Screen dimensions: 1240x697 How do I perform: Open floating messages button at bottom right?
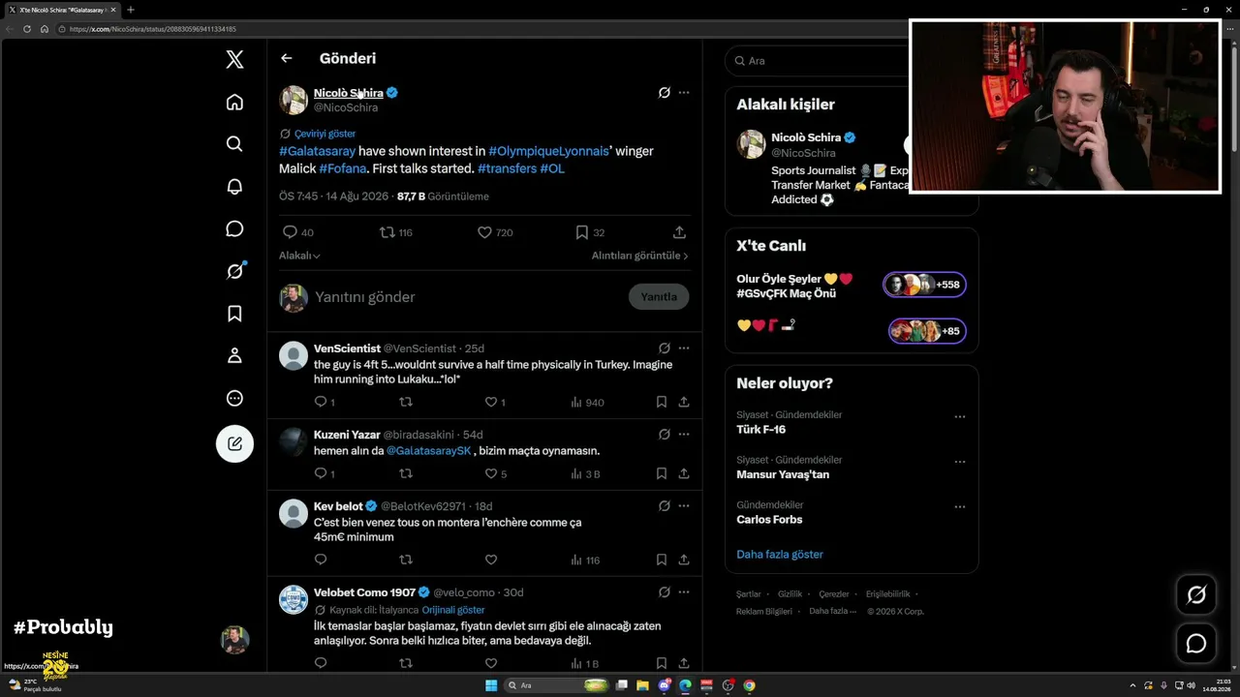coord(1196,644)
